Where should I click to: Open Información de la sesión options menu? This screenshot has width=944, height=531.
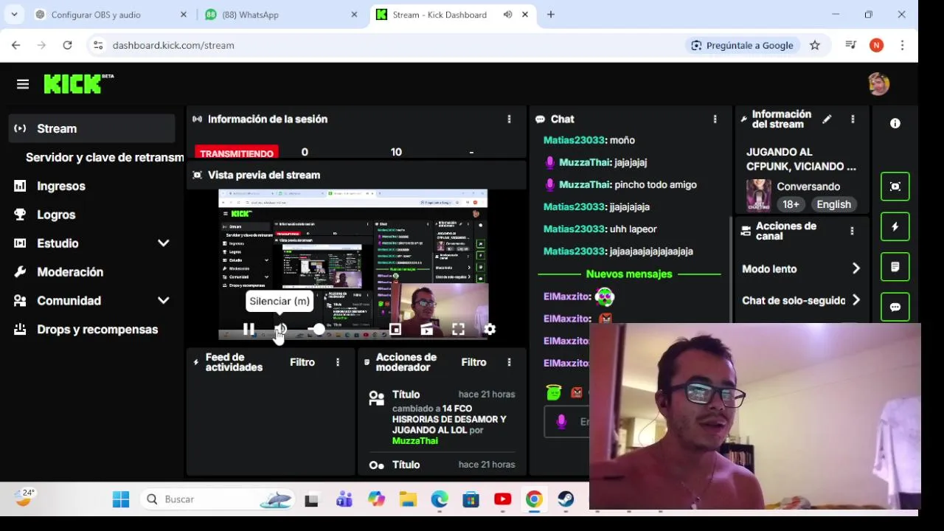point(509,119)
